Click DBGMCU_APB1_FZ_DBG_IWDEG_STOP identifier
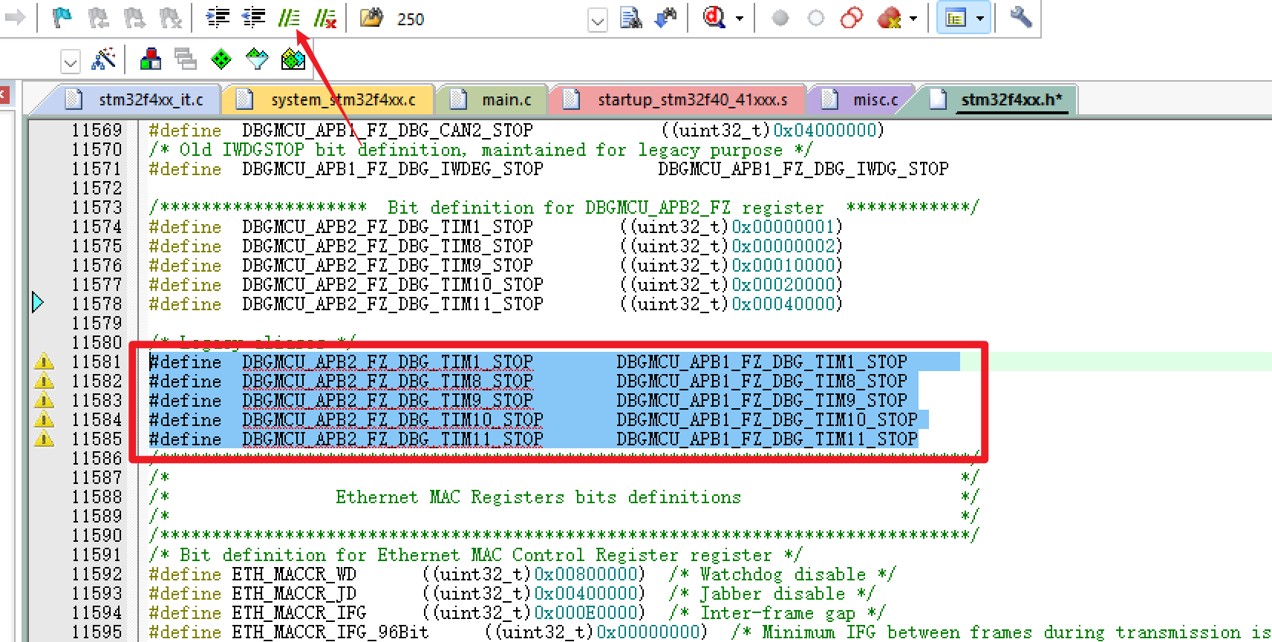This screenshot has height=642, width=1272. 393,169
